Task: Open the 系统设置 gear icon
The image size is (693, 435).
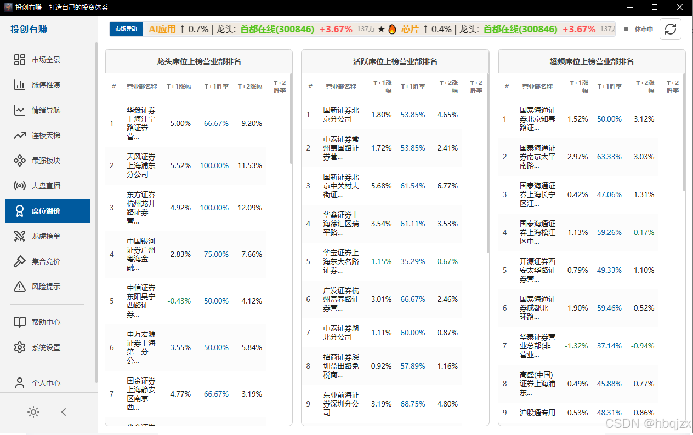Action: 20,347
